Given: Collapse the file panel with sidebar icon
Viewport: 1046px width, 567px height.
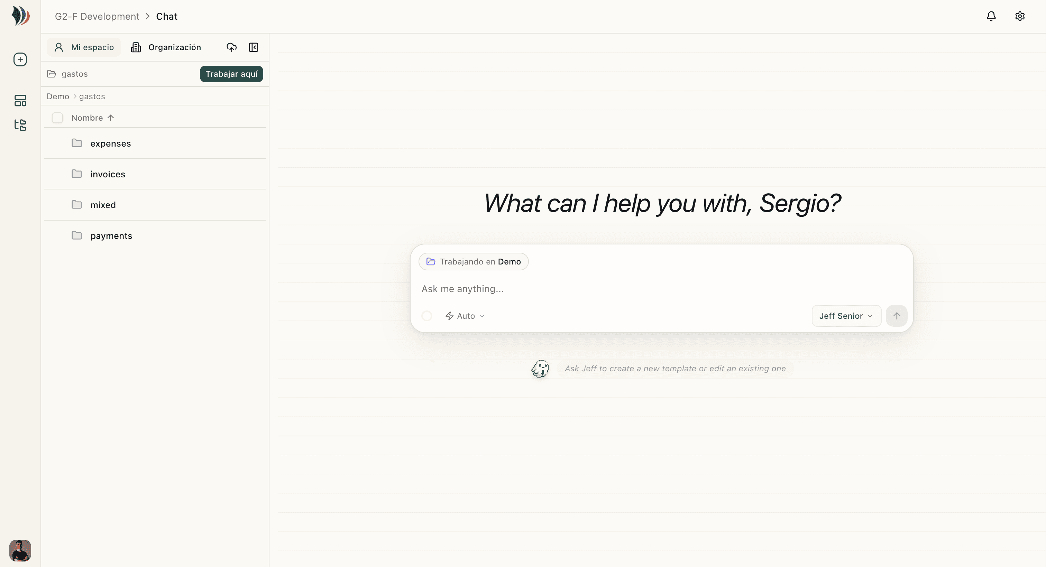Looking at the screenshot, I should (x=254, y=47).
